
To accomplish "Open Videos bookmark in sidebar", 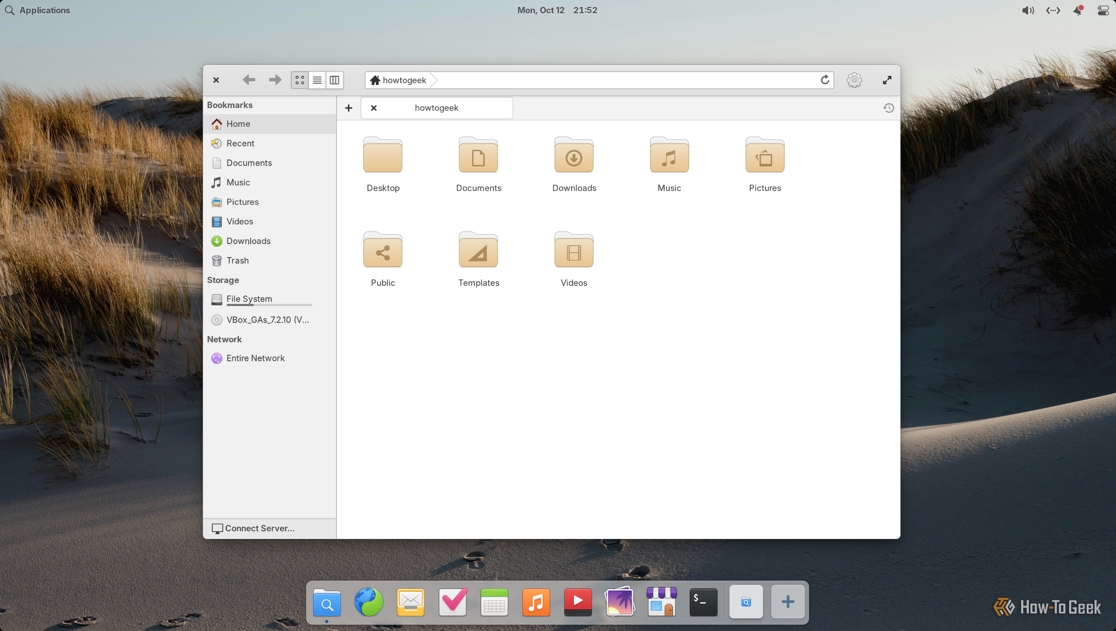I will point(269,222).
